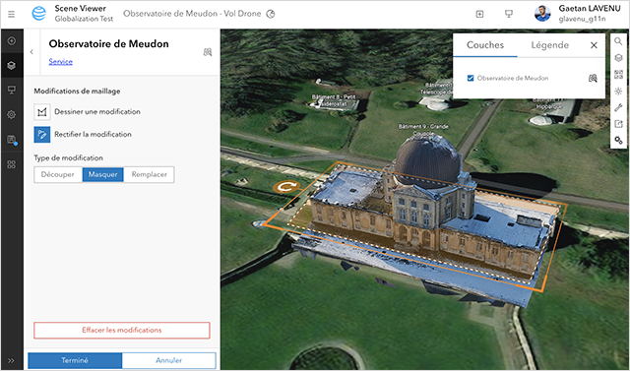The height and width of the screenshot is (371, 630).
Task: Zoom to Observatoire de Meudon layer icon
Action: tap(593, 79)
